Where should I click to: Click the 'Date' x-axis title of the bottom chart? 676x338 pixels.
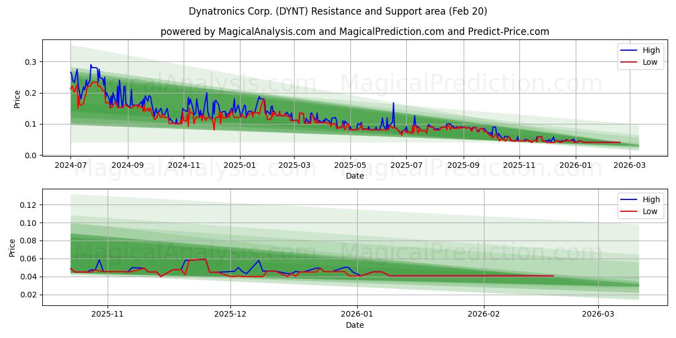point(355,325)
